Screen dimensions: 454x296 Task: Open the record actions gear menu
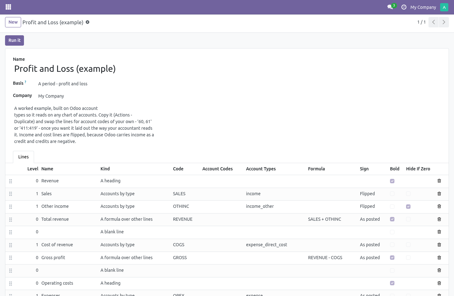(88, 22)
